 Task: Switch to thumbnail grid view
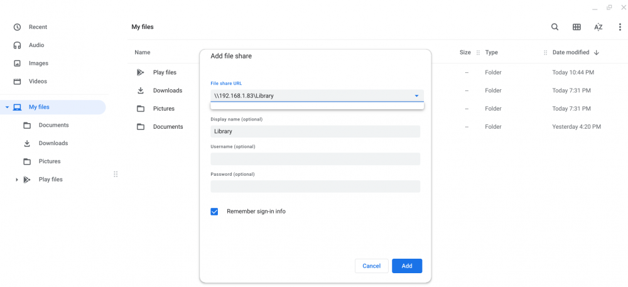pos(577,27)
